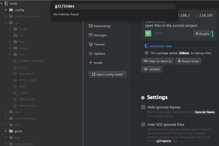Collapse the build project root
The image size is (219, 146).
[2, 4]
